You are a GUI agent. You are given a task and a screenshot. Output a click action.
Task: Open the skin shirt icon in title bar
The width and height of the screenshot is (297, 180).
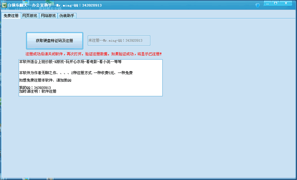257,5
